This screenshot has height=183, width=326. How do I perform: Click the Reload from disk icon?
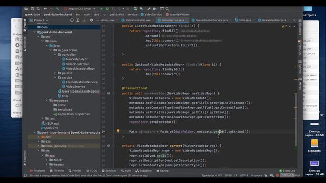point(38,9)
